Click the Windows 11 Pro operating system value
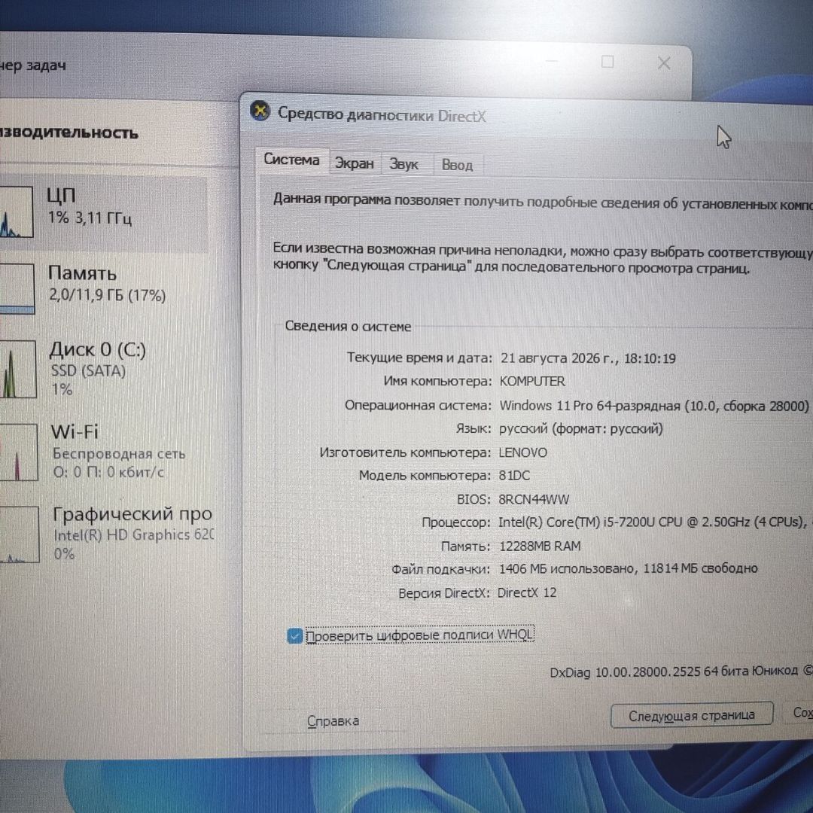Screen dimensions: 813x813 (654, 406)
